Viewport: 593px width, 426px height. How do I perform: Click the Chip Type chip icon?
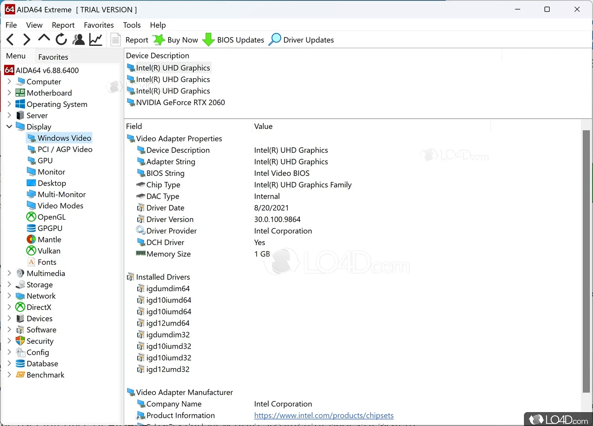(140, 185)
